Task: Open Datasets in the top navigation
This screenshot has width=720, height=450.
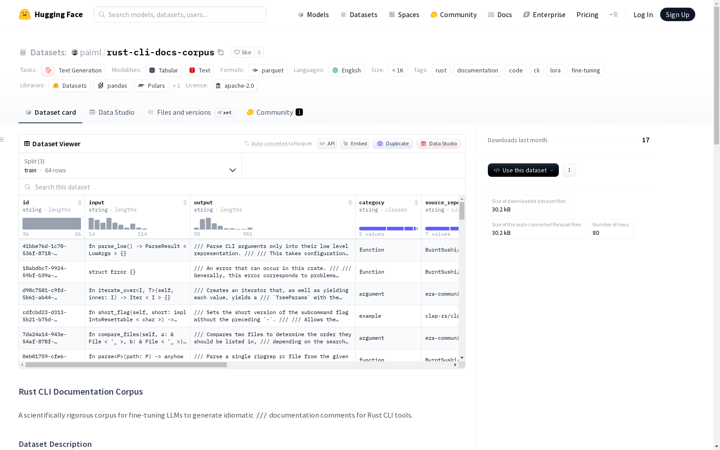Action: click(x=359, y=14)
